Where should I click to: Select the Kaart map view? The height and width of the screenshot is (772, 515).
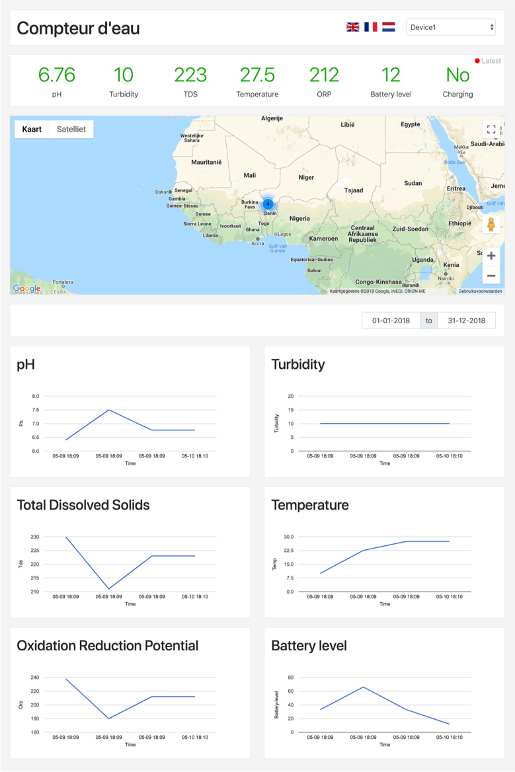click(32, 130)
